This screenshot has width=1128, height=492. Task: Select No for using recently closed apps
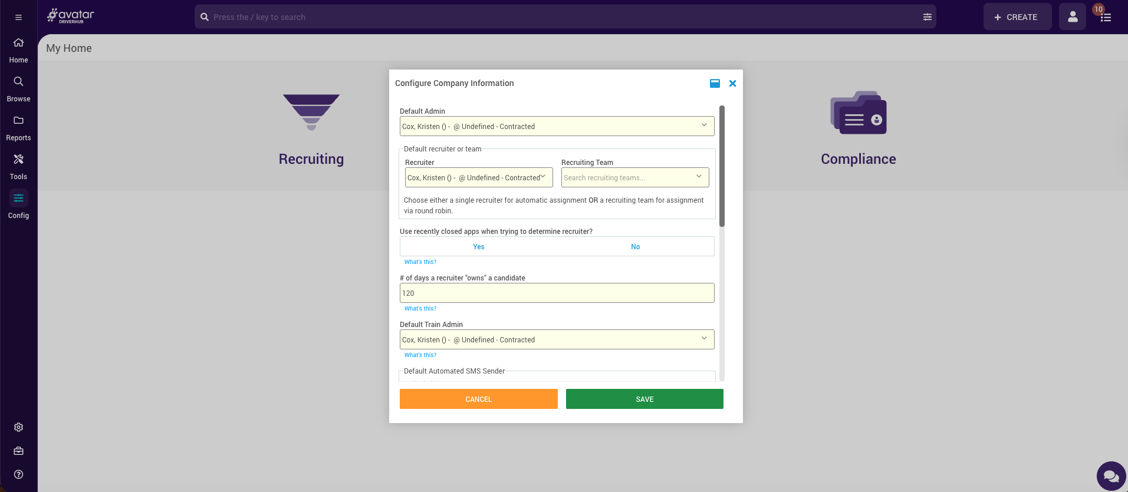pyautogui.click(x=635, y=247)
